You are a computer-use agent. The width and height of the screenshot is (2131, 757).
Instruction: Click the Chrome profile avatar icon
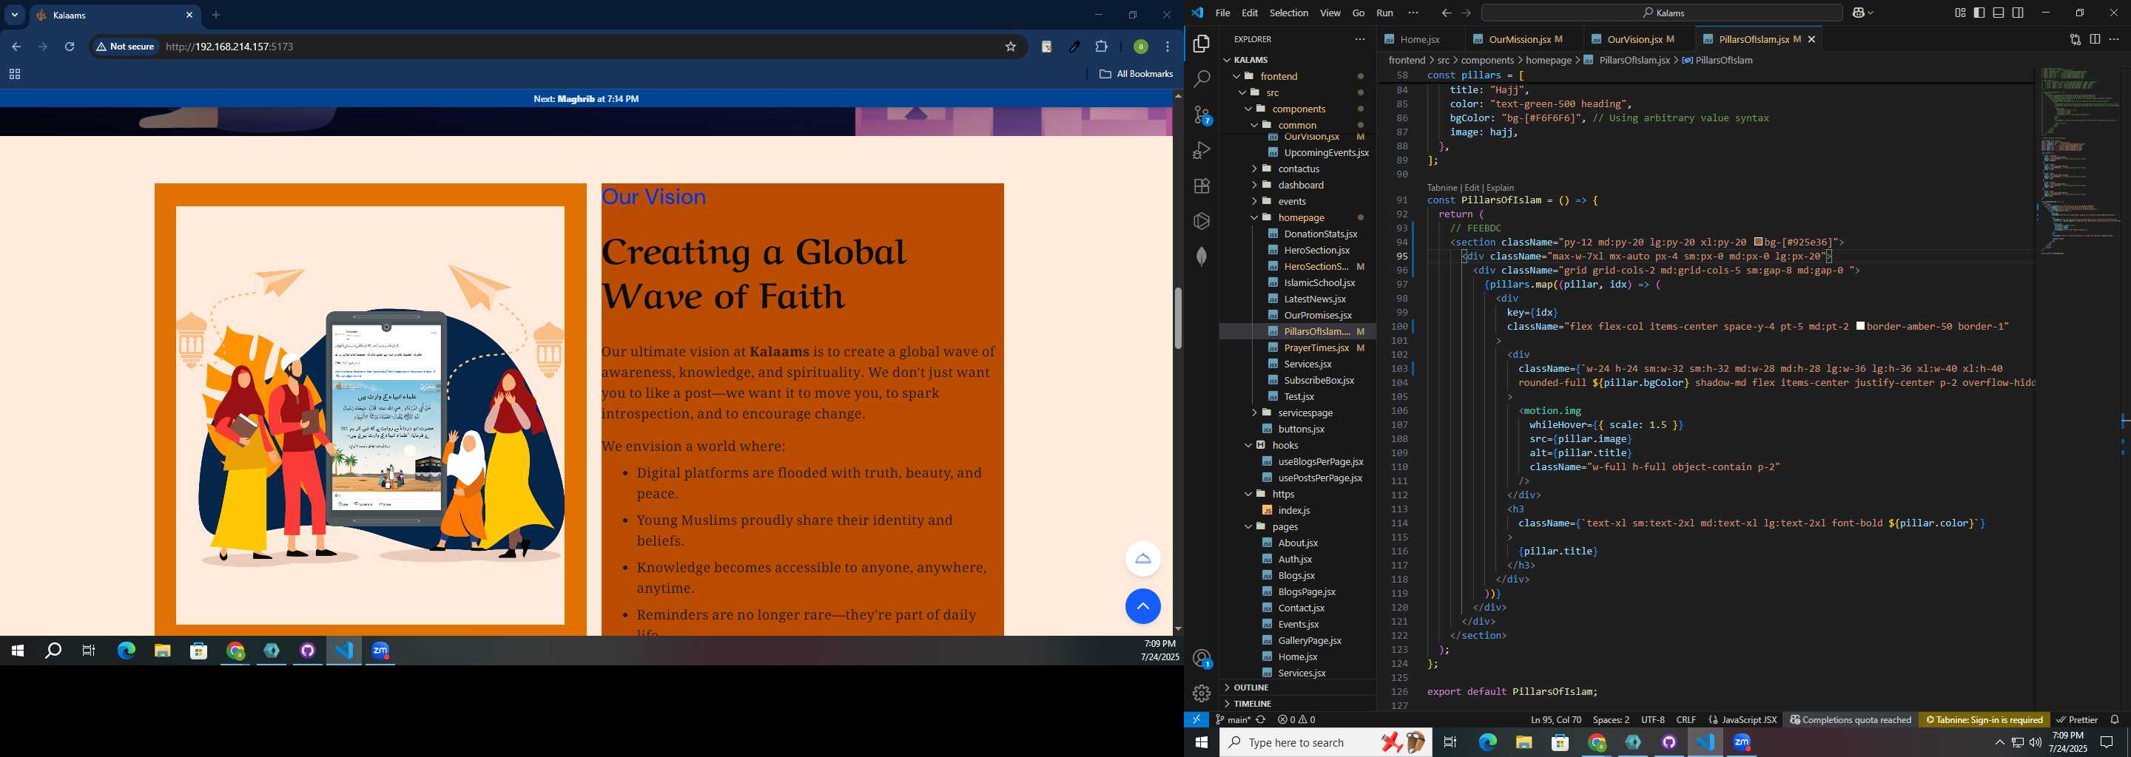tap(1140, 47)
